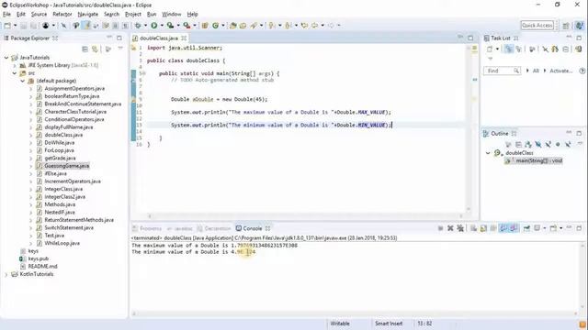
Task: Collapse doubleClass node in Outline
Action: (488, 153)
